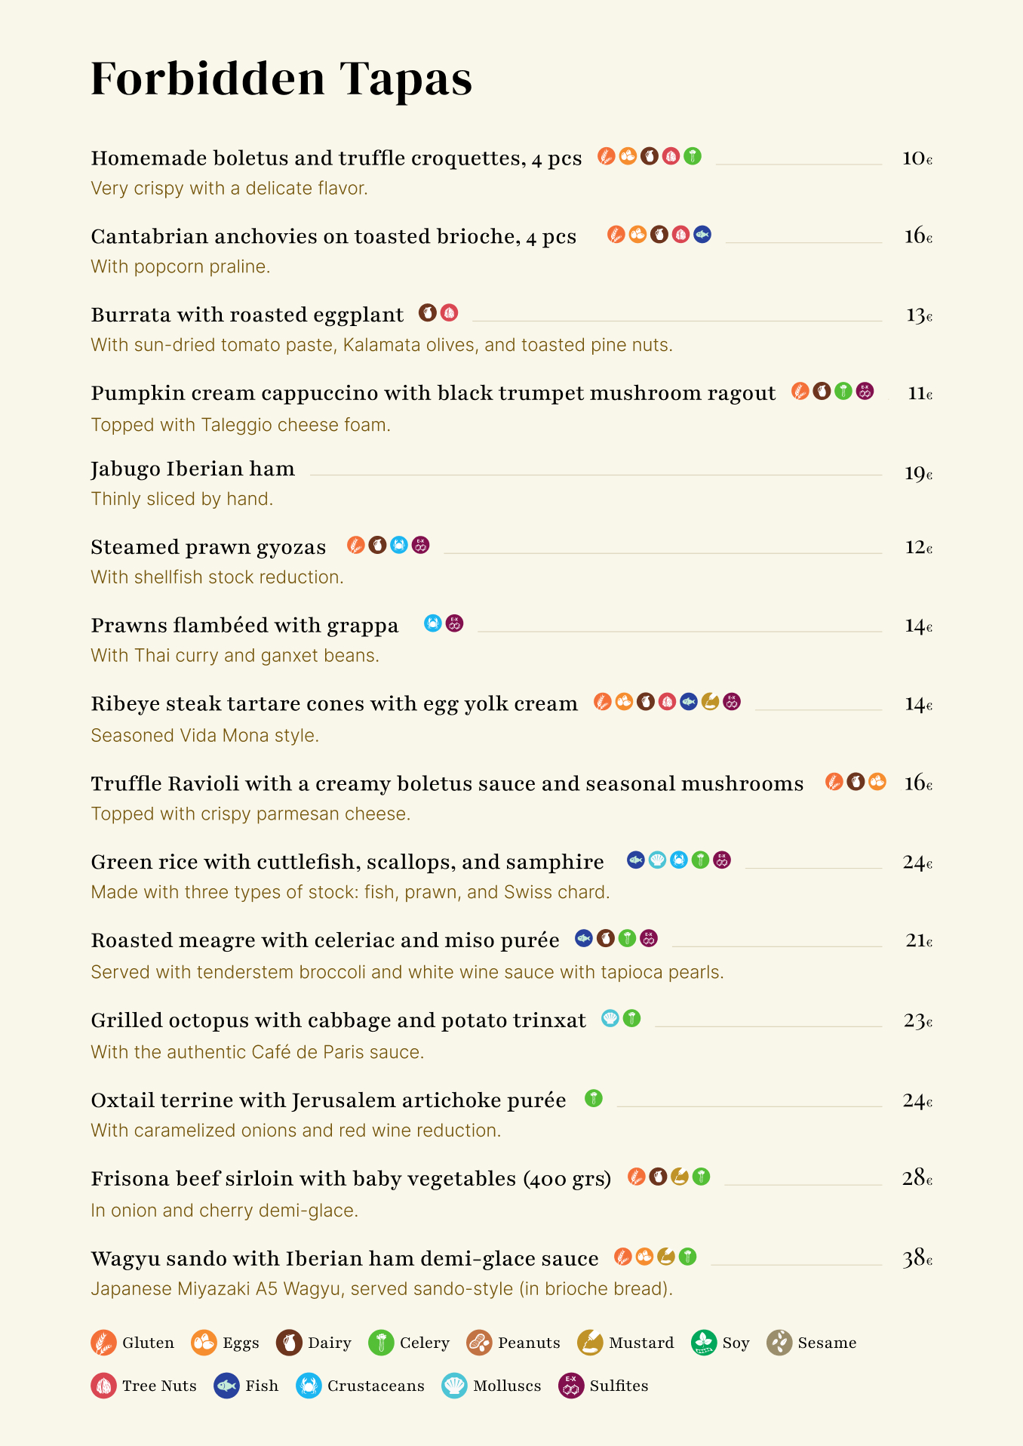Click the Crustaceans legend icon
The width and height of the screenshot is (1023, 1446).
tap(309, 1386)
